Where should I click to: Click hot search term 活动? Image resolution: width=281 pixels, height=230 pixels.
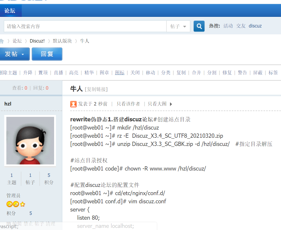228,26
